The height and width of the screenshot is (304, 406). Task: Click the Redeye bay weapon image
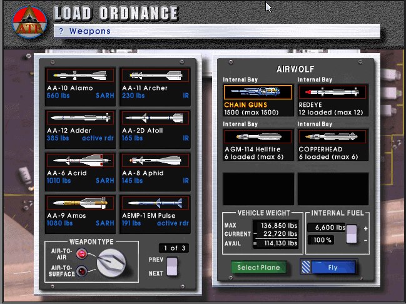coord(332,92)
